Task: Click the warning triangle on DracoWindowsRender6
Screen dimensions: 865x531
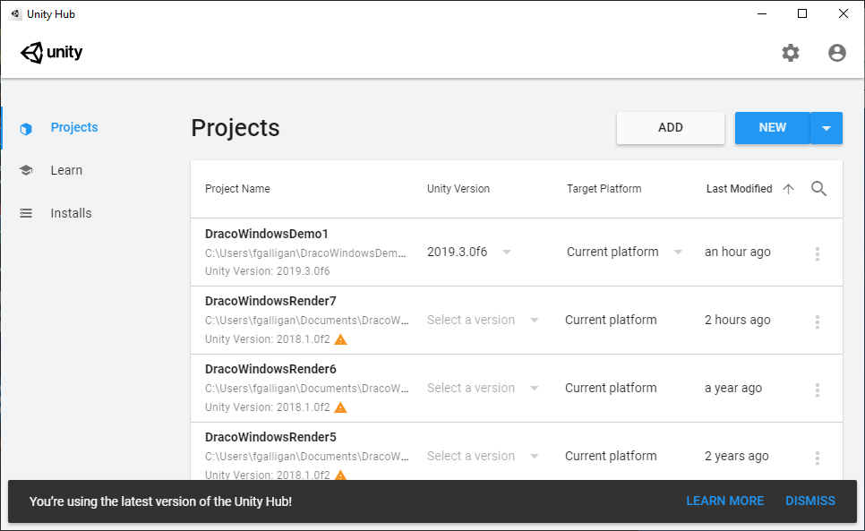Action: pyautogui.click(x=341, y=407)
